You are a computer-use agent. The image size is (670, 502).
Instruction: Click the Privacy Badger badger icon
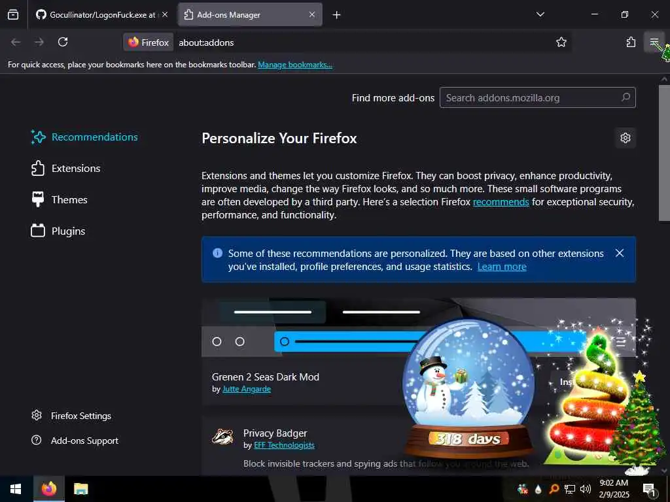tap(222, 436)
